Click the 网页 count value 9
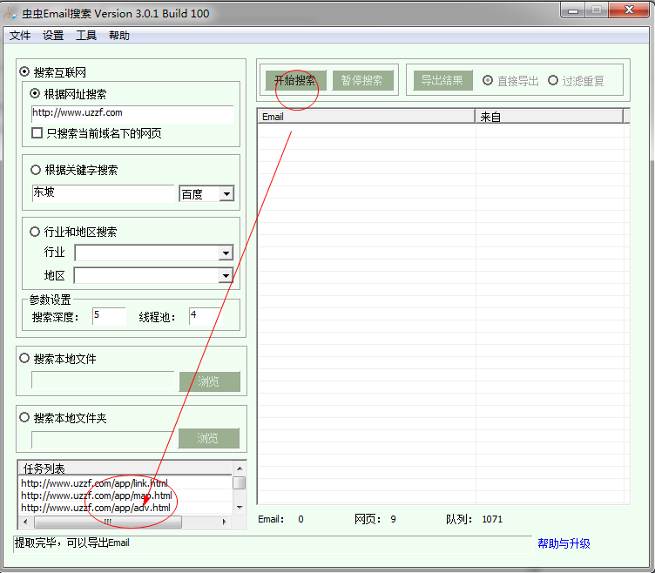Image resolution: width=655 pixels, height=573 pixels. 393,519
